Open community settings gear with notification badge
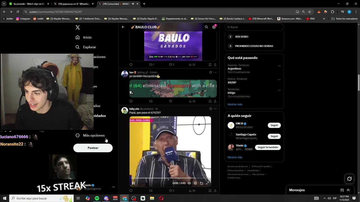 point(214,27)
